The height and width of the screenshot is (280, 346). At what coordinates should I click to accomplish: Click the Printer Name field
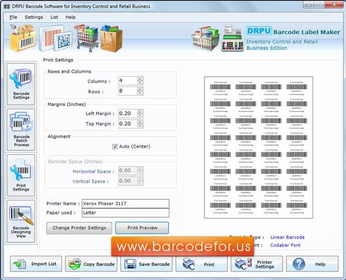coord(126,204)
